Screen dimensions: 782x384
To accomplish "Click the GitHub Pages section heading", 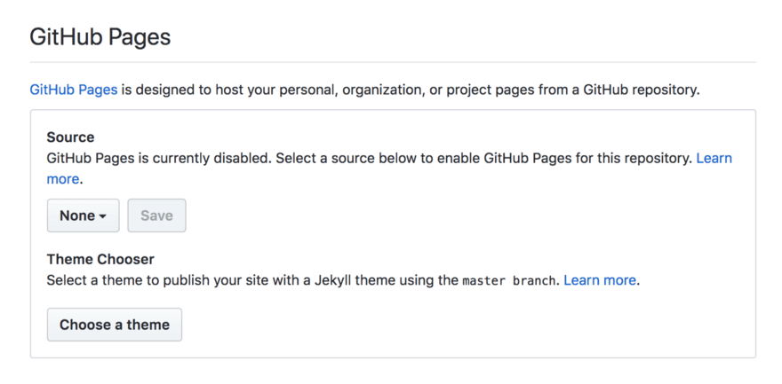I will click(100, 37).
